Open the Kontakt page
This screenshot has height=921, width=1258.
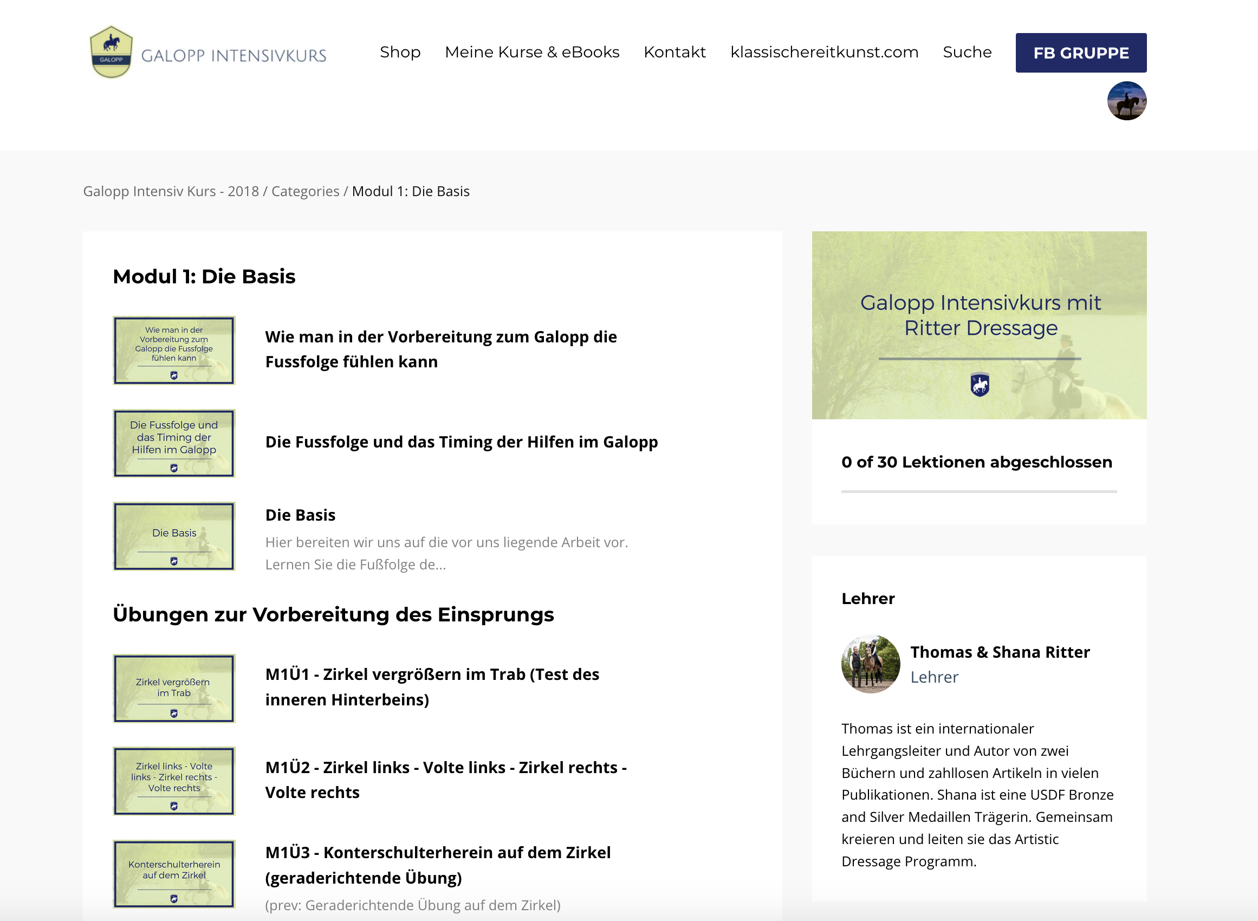675,53
